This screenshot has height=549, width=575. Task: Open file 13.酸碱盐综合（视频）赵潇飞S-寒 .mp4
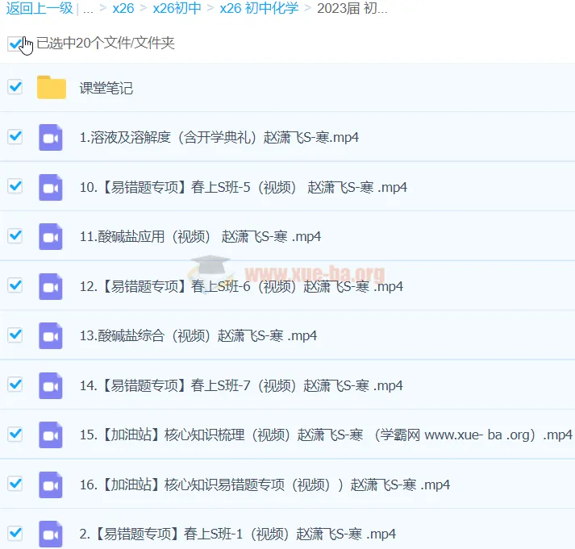point(198,335)
